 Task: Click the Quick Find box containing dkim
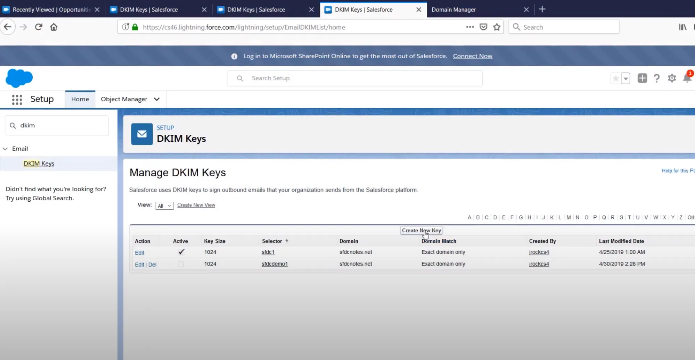point(57,125)
